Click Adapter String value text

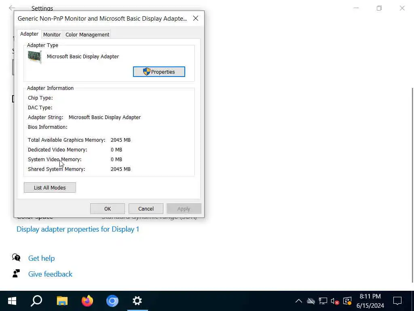click(x=105, y=117)
